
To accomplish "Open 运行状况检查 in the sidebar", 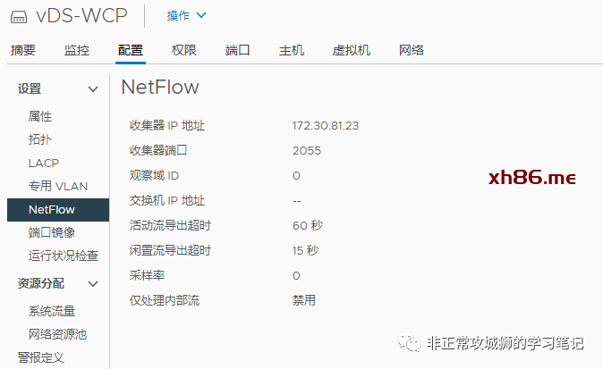I will (x=64, y=256).
